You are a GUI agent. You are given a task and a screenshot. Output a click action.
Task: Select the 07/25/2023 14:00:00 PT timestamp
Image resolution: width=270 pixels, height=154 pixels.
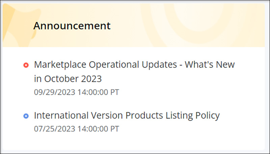pos(77,129)
